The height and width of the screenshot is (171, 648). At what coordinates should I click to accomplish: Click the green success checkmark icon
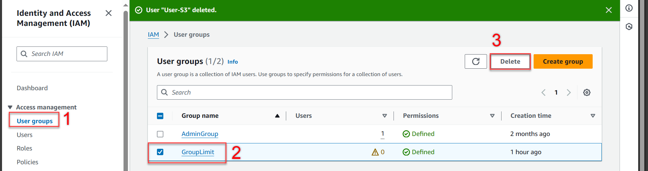(x=138, y=10)
